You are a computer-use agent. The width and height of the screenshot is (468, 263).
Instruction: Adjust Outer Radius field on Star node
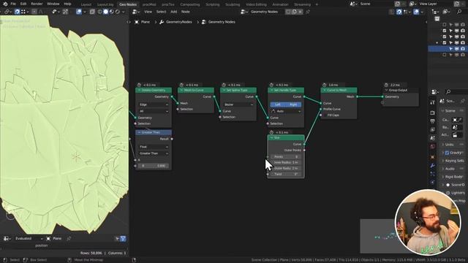[x=286, y=169]
